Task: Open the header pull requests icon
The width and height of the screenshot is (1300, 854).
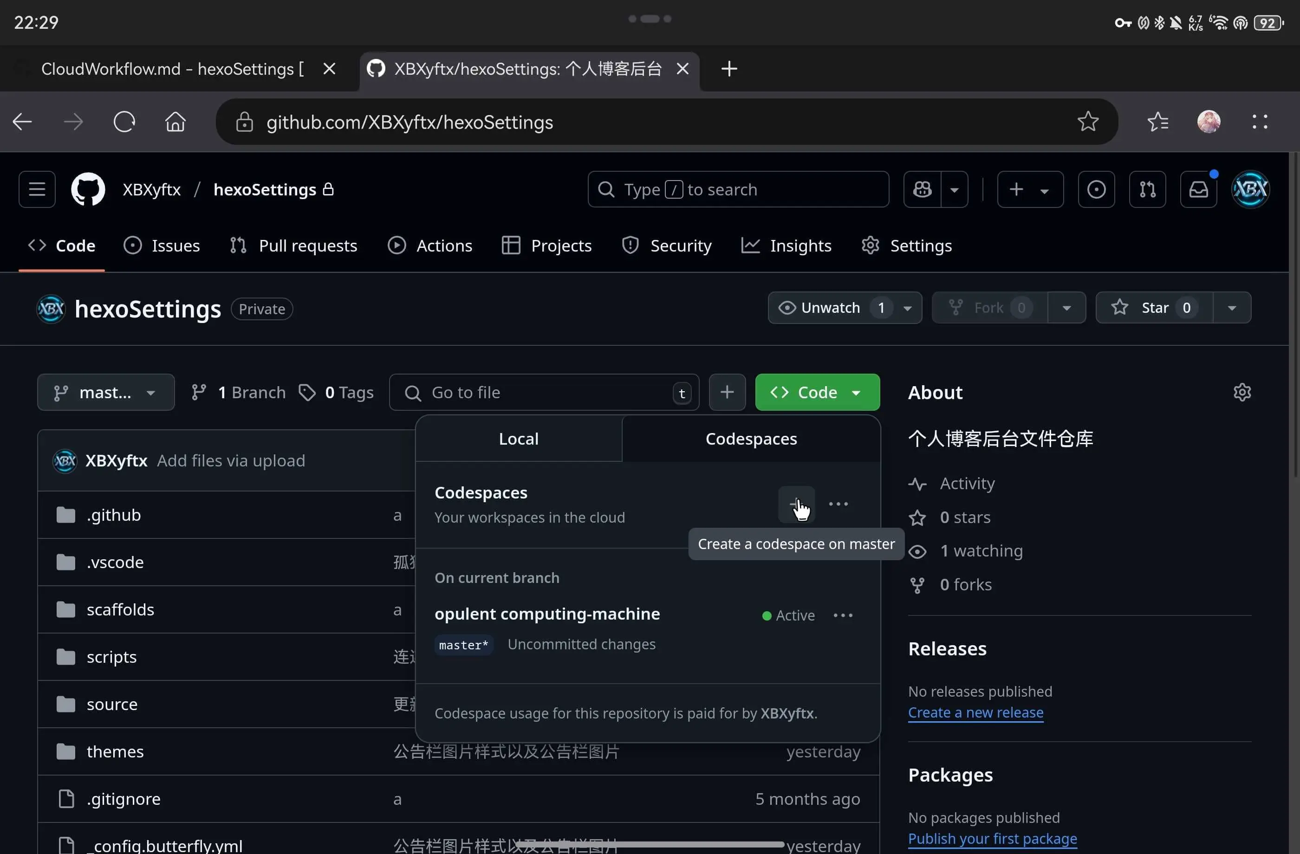Action: pyautogui.click(x=1147, y=189)
